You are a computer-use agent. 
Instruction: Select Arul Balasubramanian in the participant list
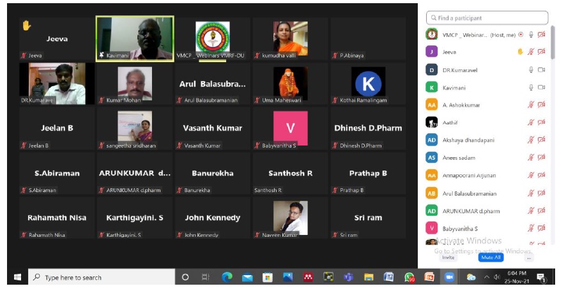tap(470, 193)
